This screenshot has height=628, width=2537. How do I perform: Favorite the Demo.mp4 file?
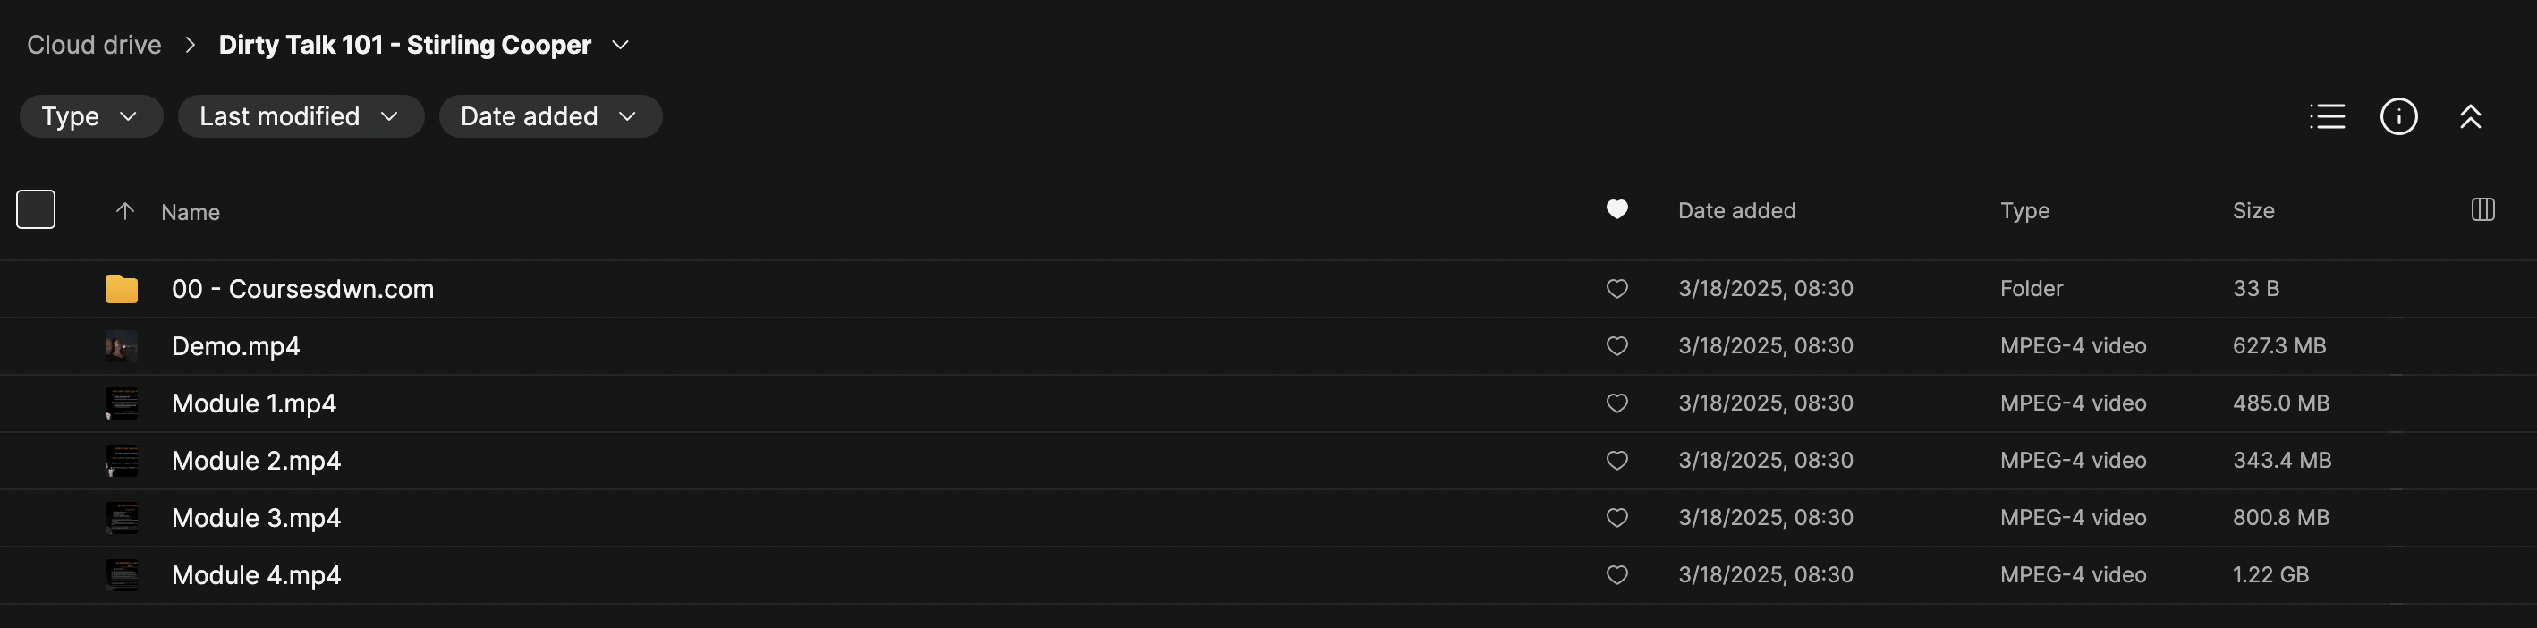(1616, 345)
